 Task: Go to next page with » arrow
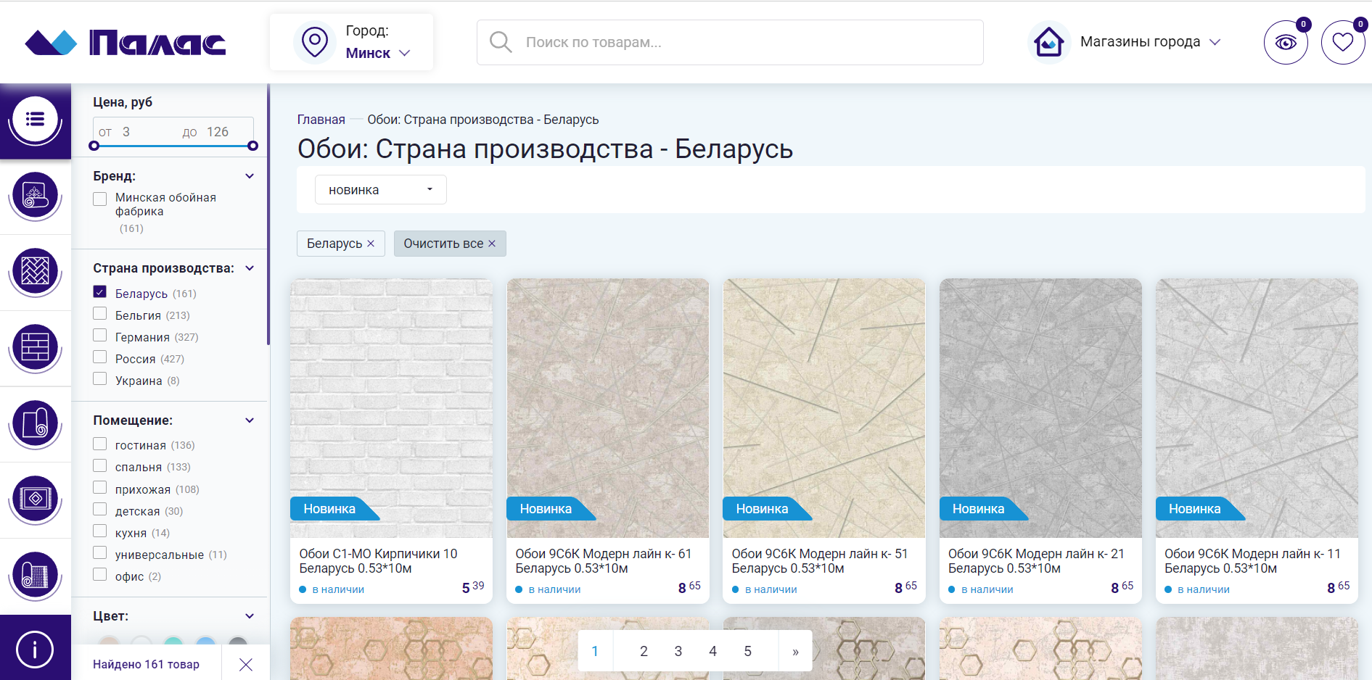795,651
